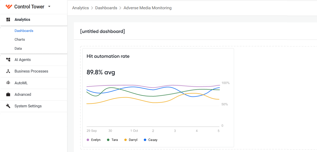Click the untitled dashboard title field
The image size is (317, 152).
[x=103, y=31]
